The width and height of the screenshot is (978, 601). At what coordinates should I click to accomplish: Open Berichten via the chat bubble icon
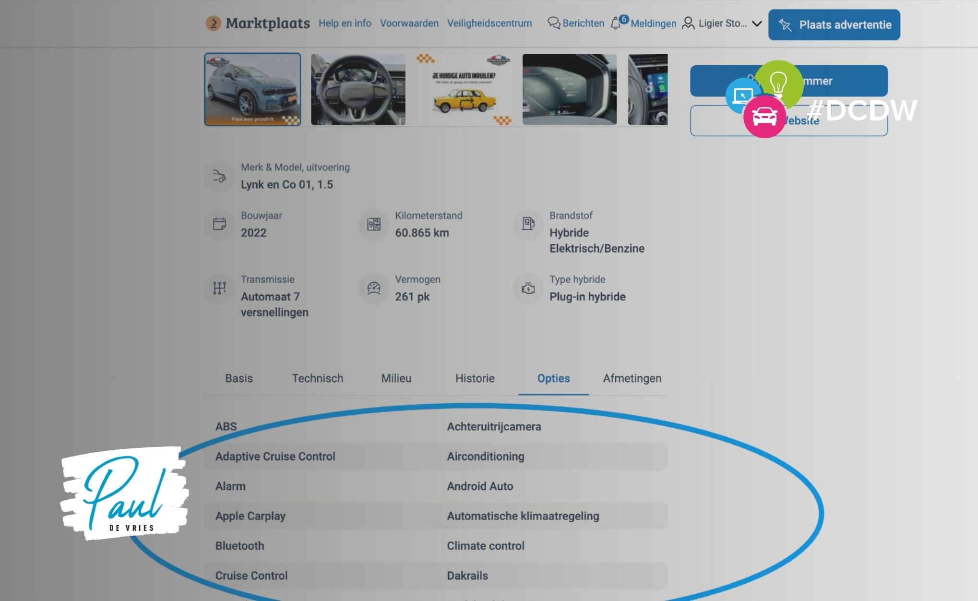point(554,23)
